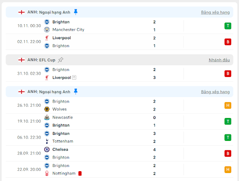
Task: Click advancing arrow icon beside Liverpool
Action: pyautogui.click(x=74, y=77)
